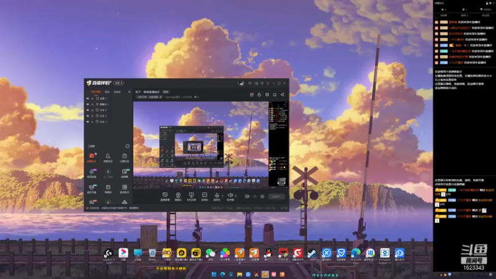
Task: Click the modify button beside stream title
Action: click(166, 92)
